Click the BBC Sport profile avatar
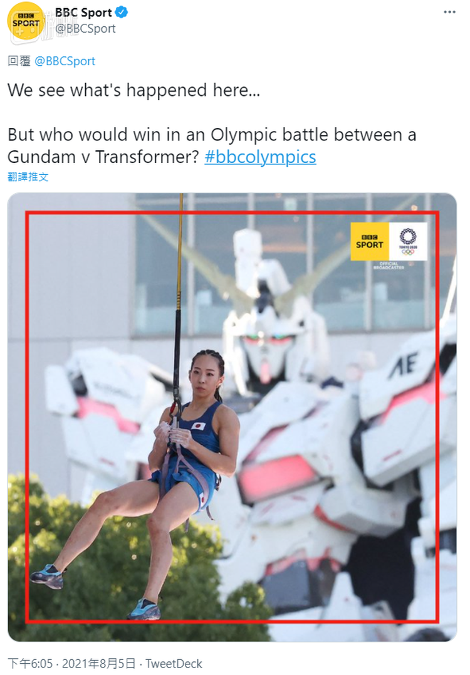Image resolution: width=470 pixels, height=675 pixels. (x=26, y=21)
